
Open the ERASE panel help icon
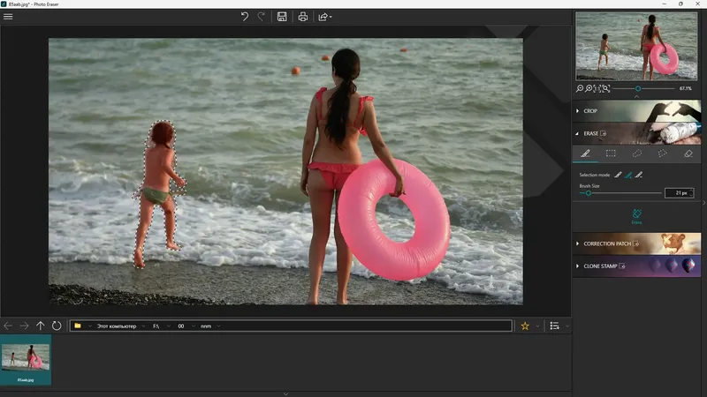tap(603, 134)
